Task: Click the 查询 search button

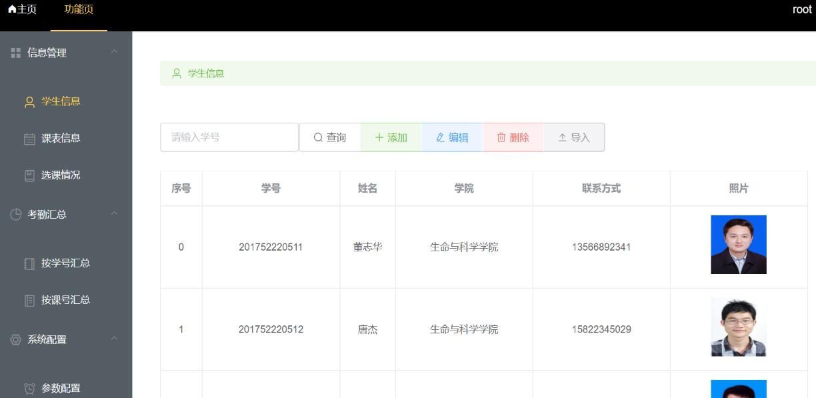Action: pyautogui.click(x=330, y=137)
